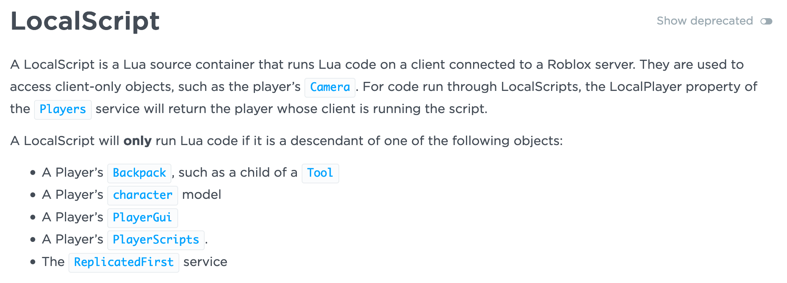Click the bullet before the ReplicatedFirst item

click(x=33, y=262)
